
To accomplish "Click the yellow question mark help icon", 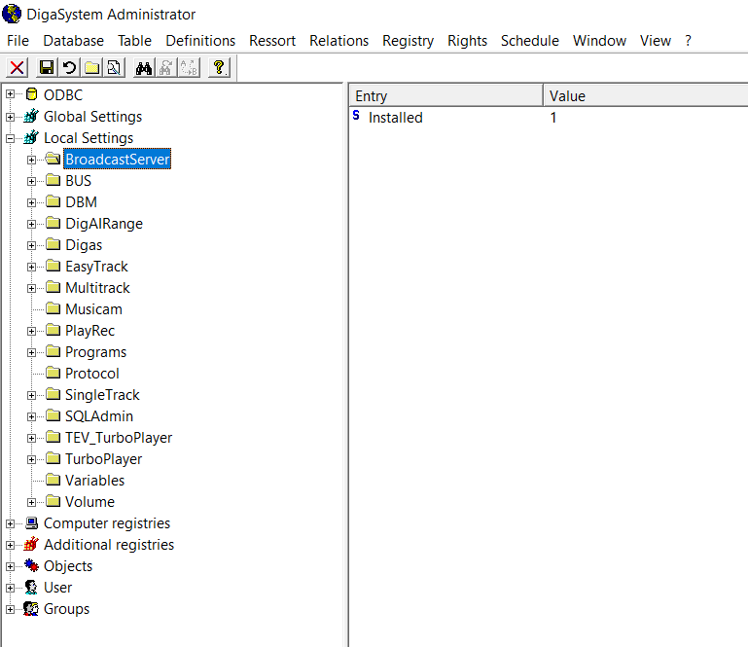I will point(219,67).
